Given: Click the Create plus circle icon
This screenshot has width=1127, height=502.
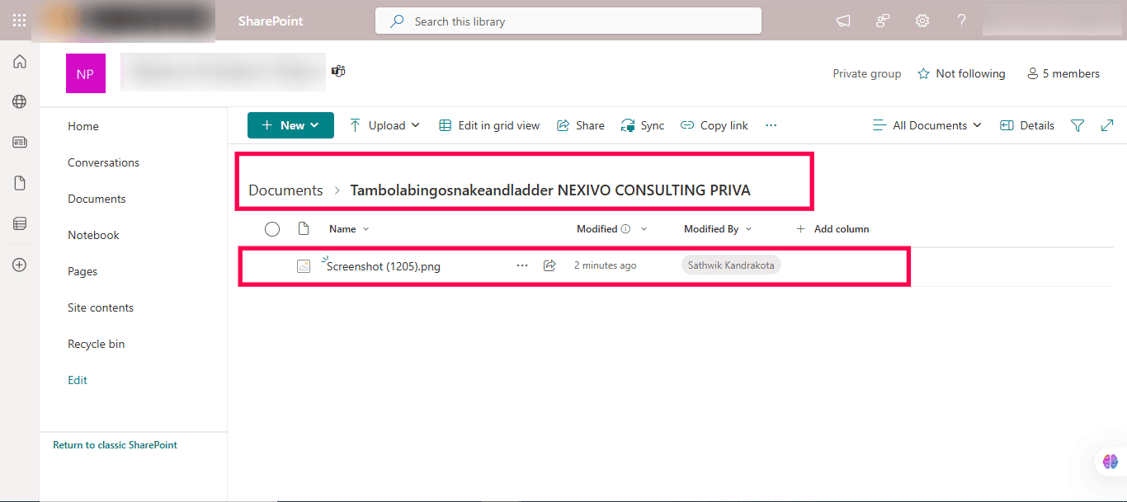Looking at the screenshot, I should pos(20,265).
